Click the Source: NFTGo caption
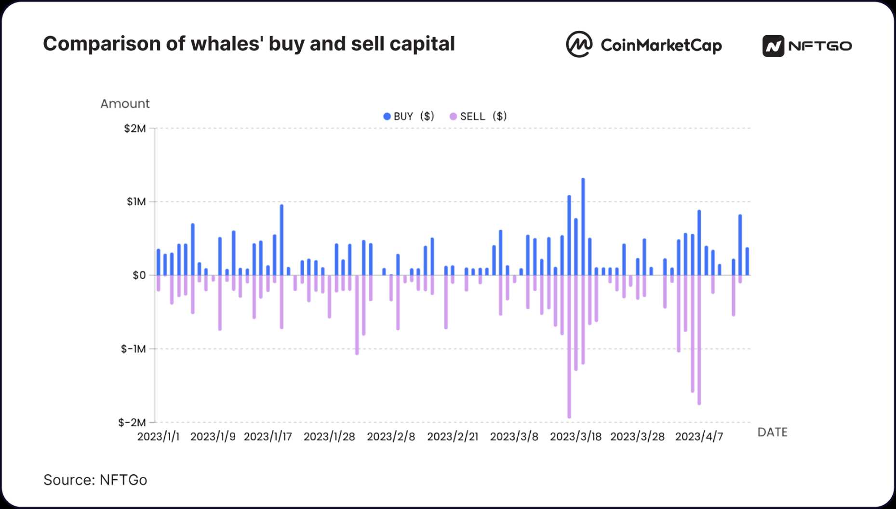 tap(95, 480)
